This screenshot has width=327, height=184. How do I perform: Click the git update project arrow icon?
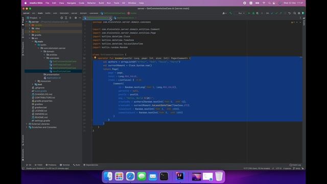click(272, 13)
